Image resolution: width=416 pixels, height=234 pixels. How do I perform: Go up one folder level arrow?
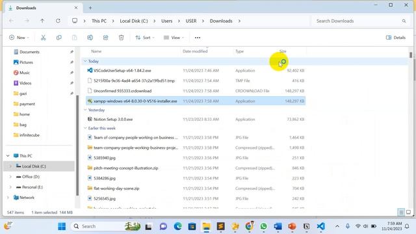click(x=42, y=21)
